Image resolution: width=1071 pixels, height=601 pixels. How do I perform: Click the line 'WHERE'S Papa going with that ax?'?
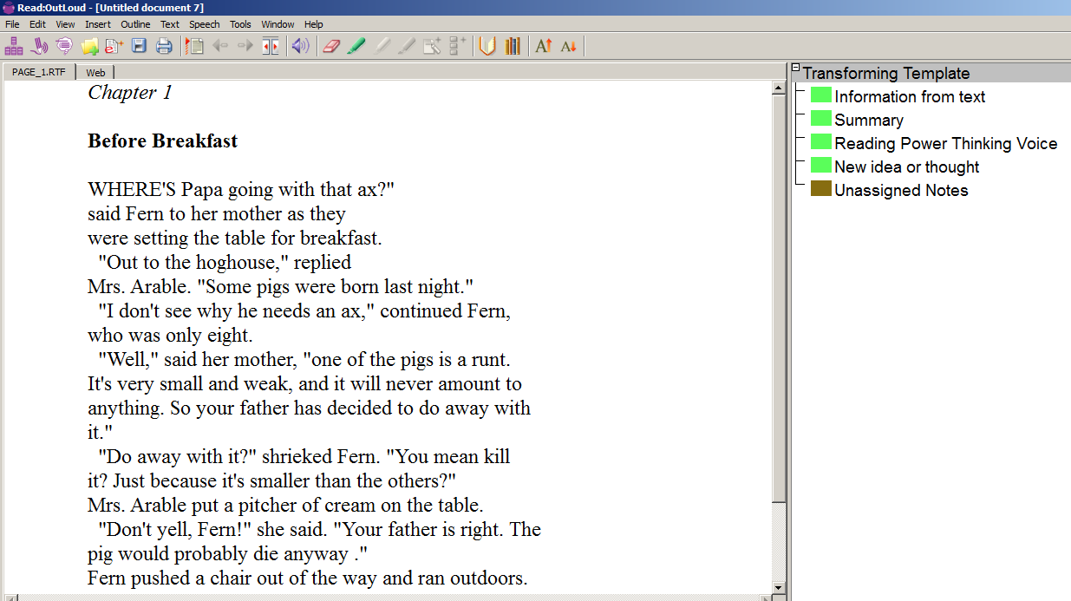coord(242,190)
